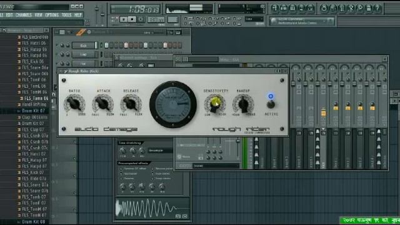This screenshot has height=225, width=400.
Task: Toggle the first step of Kick channel
Action: pos(106,46)
